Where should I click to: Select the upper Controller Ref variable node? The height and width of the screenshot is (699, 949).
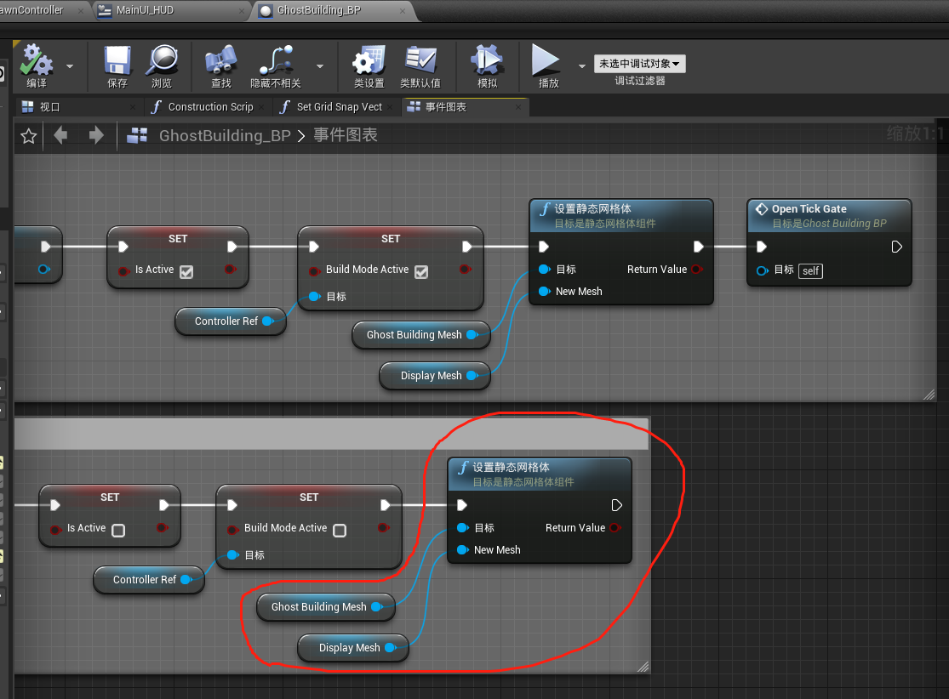pos(230,321)
